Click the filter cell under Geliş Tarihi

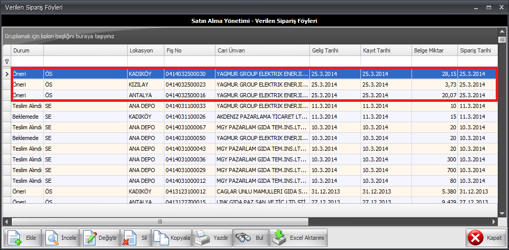click(x=334, y=61)
